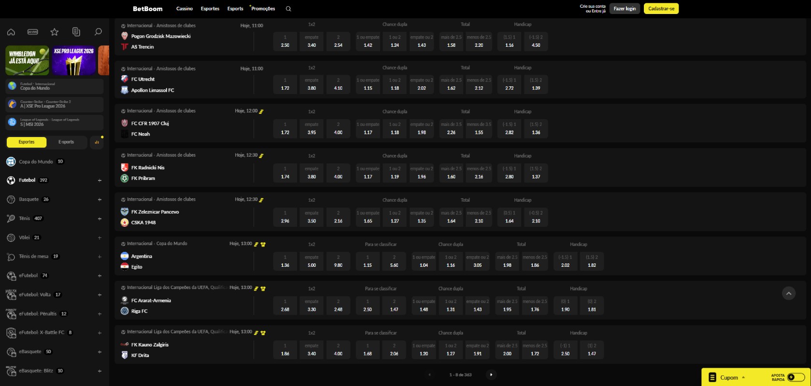The image size is (811, 386).
Task: Click the scroll-to-top arrow button
Action: click(x=788, y=293)
